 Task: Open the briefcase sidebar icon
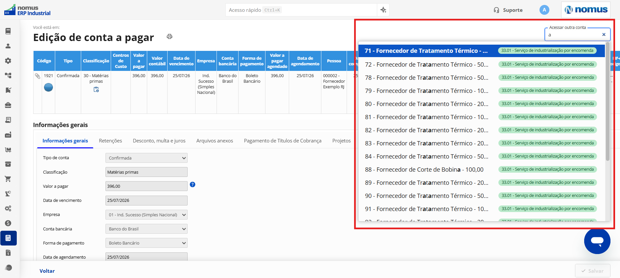click(8, 105)
